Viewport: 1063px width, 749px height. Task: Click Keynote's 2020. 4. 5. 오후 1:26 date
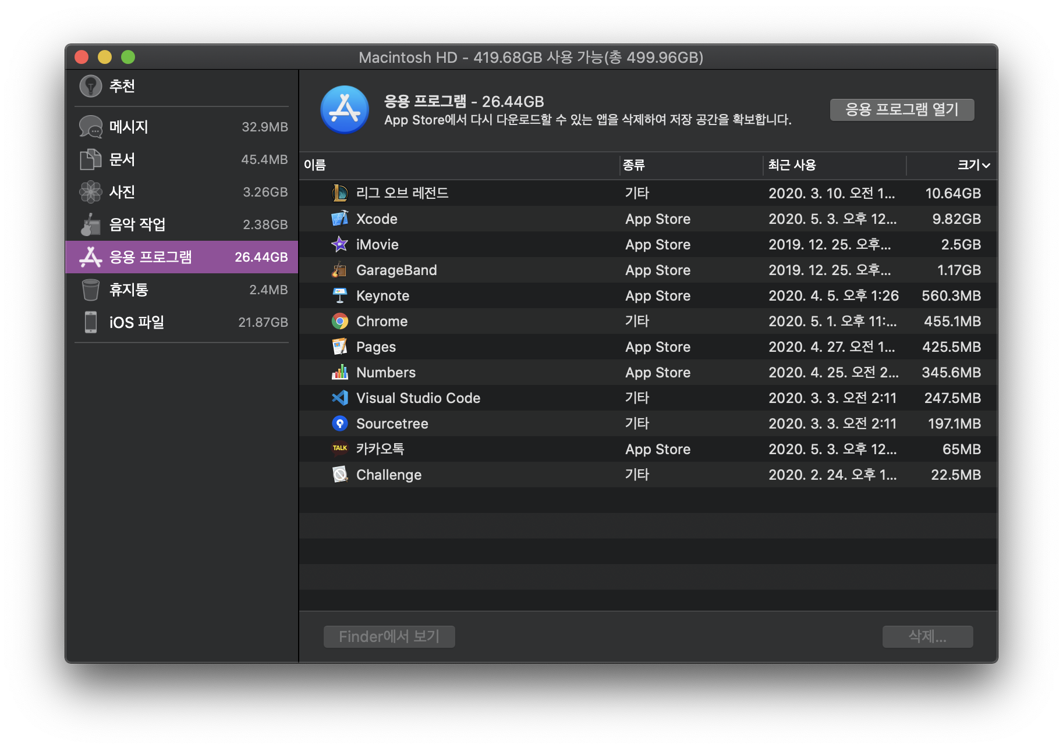pos(833,295)
